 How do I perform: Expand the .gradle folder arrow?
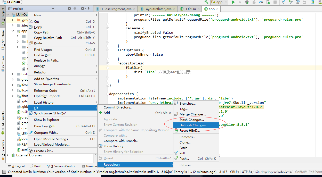click(x=12, y=20)
